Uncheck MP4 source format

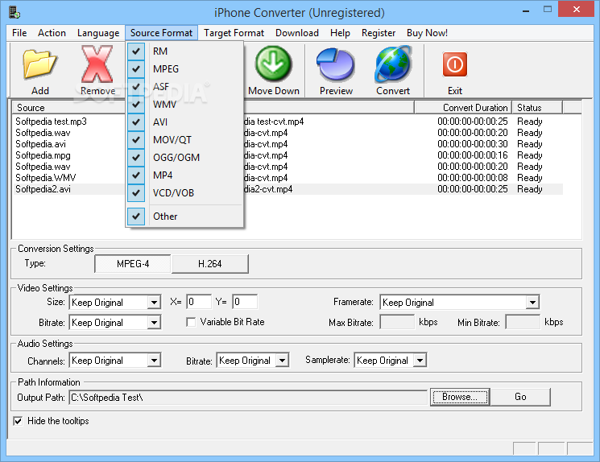(x=185, y=175)
